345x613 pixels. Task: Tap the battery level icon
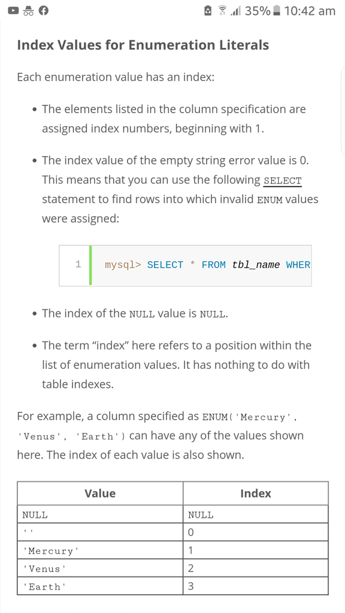(277, 11)
